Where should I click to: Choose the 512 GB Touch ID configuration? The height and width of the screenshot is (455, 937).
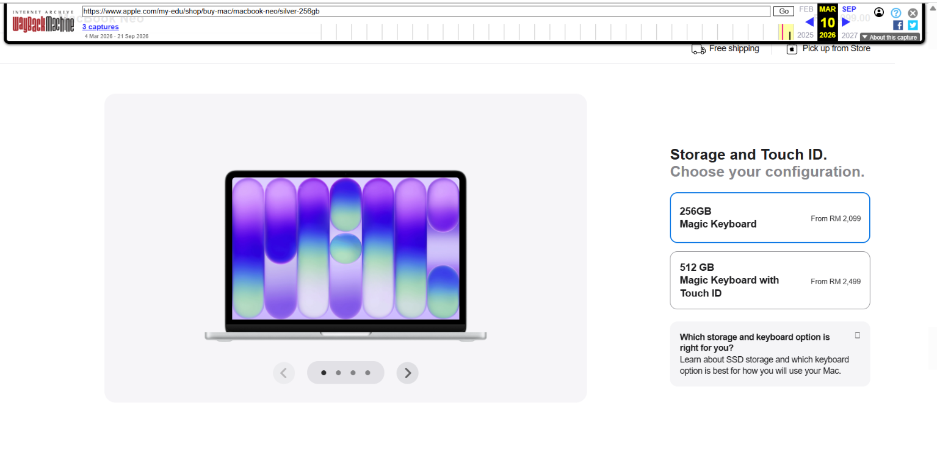770,280
